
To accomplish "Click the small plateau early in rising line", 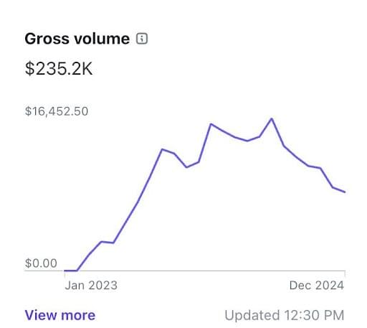I will (x=108, y=242).
